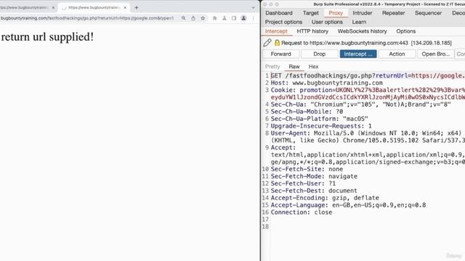Click the browser address bar URL
This screenshot has width=465, height=261.
pos(87,18)
